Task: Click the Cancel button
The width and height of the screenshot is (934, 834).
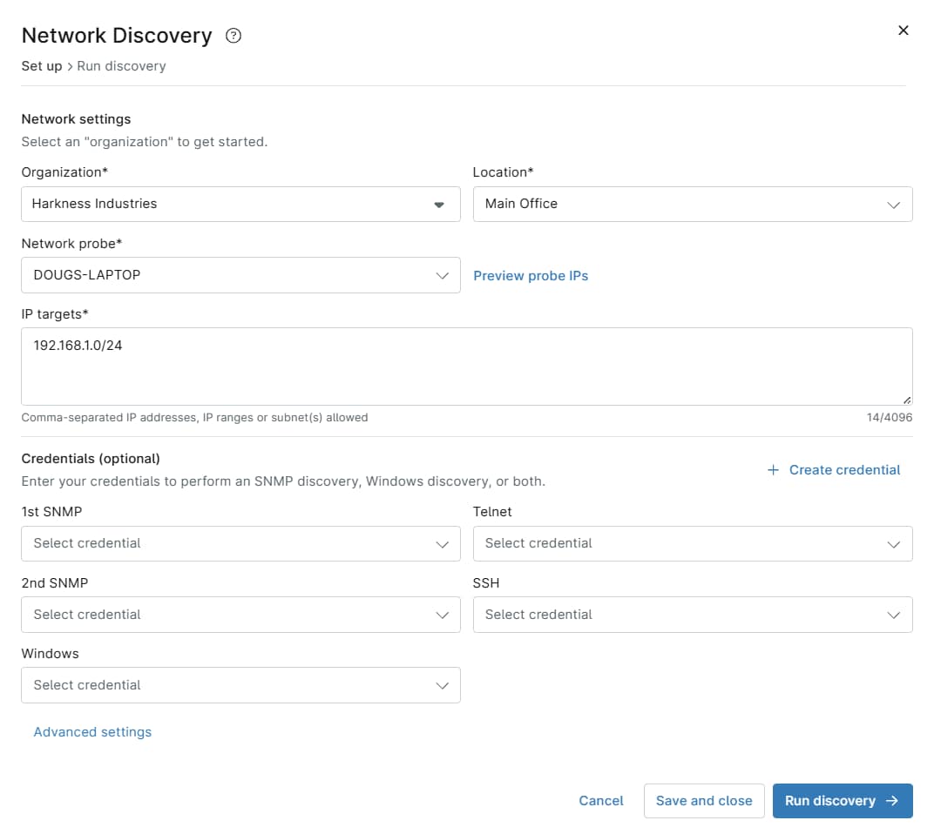Action: (x=600, y=800)
